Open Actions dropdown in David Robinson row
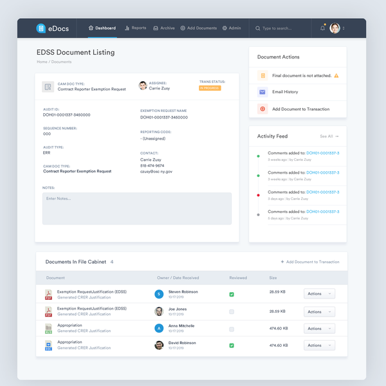 319,345
